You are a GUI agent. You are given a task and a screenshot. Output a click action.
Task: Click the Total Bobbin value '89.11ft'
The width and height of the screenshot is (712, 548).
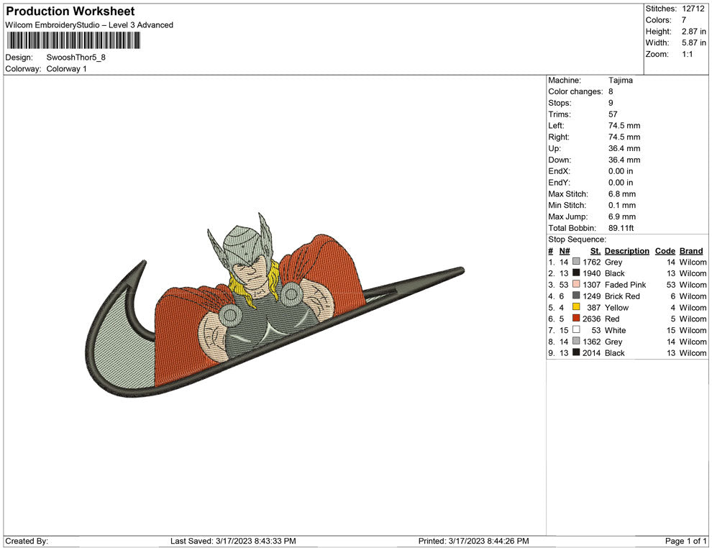pyautogui.click(x=621, y=228)
